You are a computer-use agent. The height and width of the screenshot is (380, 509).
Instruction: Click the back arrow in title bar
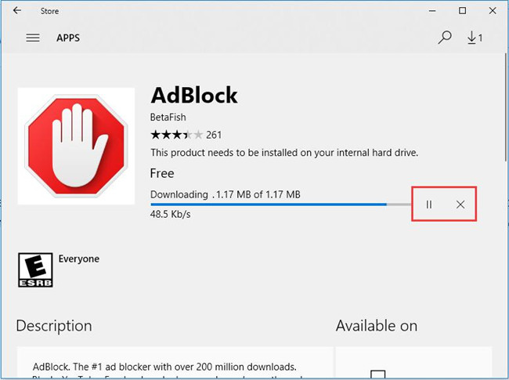tap(17, 10)
